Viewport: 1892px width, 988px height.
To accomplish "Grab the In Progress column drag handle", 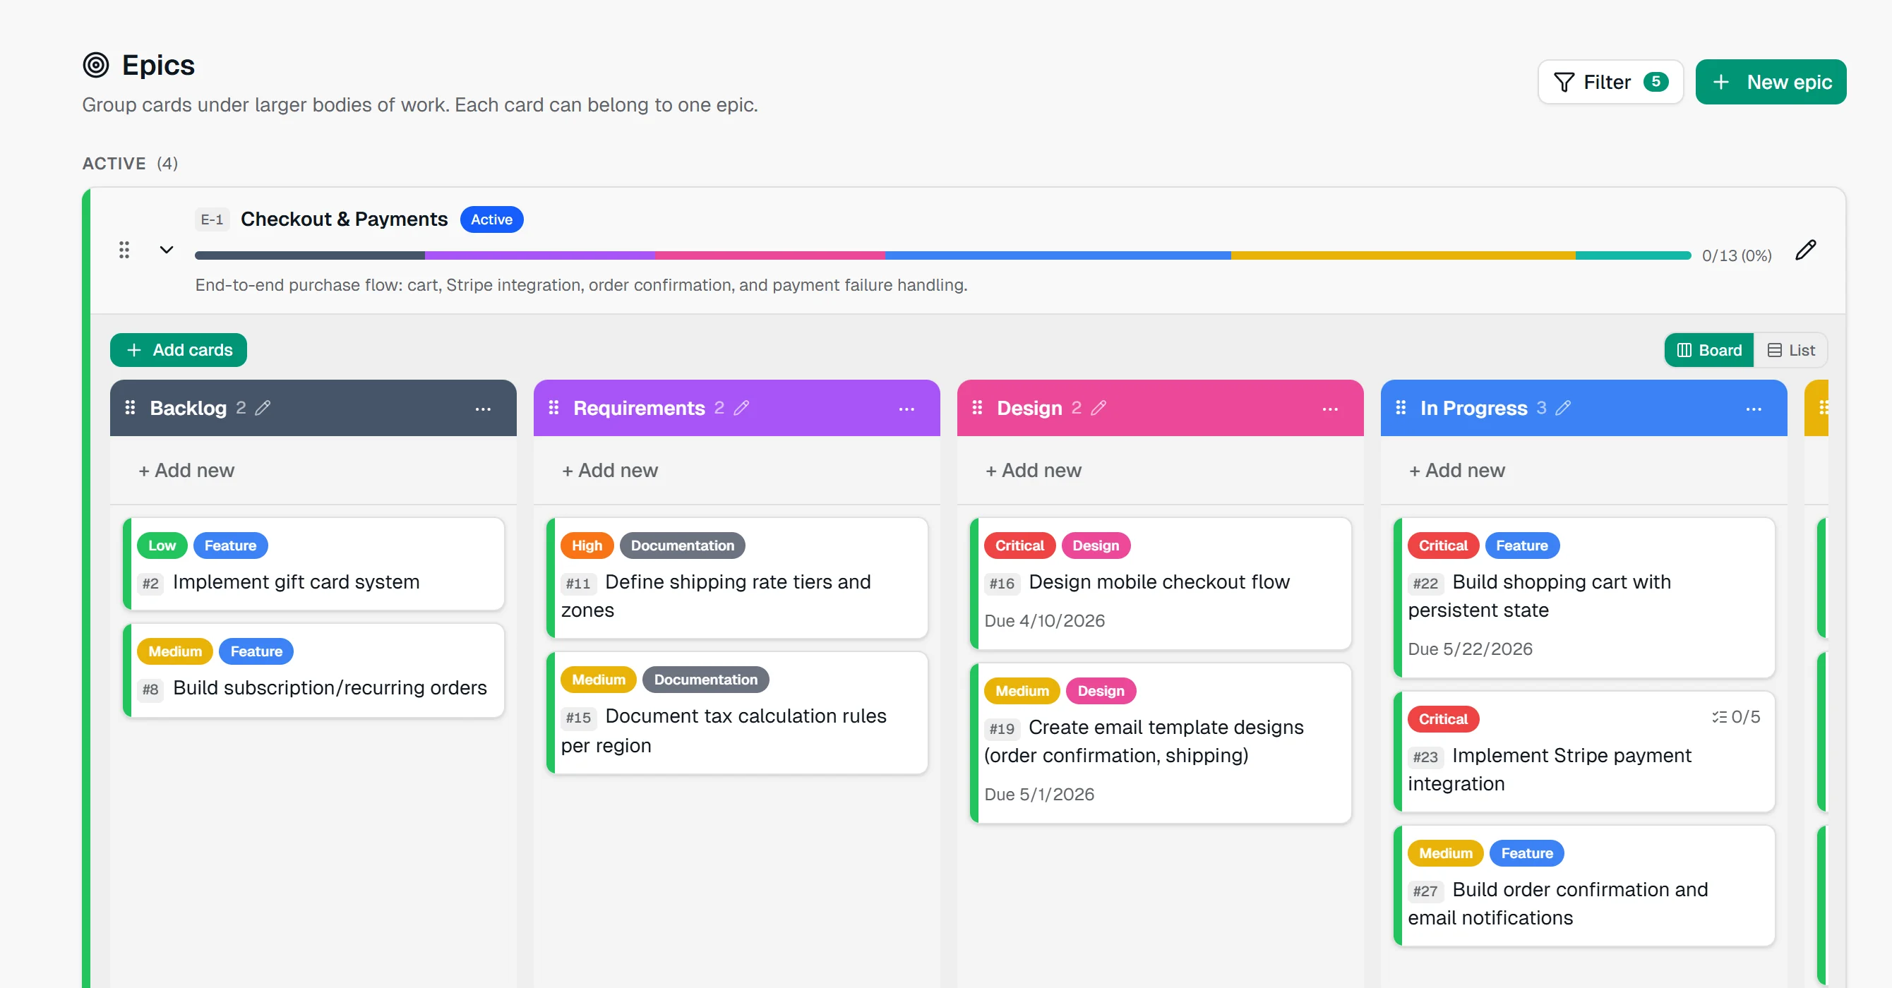I will pyautogui.click(x=1401, y=407).
